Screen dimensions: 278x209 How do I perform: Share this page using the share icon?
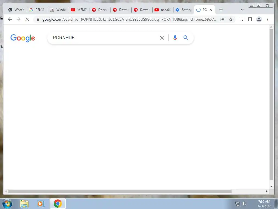[222, 19]
